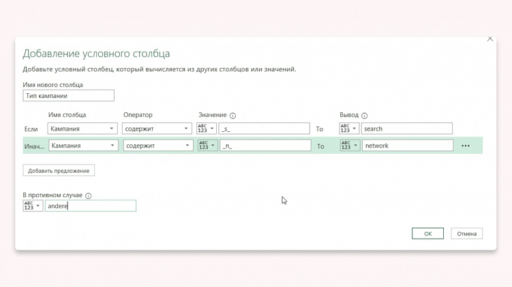The height and width of the screenshot is (287, 512).
Task: Click the info icon next to Значение
Action: (x=232, y=116)
